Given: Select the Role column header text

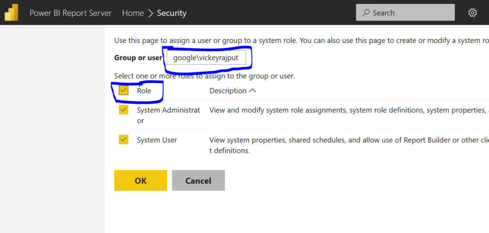Looking at the screenshot, I should pyautogui.click(x=144, y=91).
